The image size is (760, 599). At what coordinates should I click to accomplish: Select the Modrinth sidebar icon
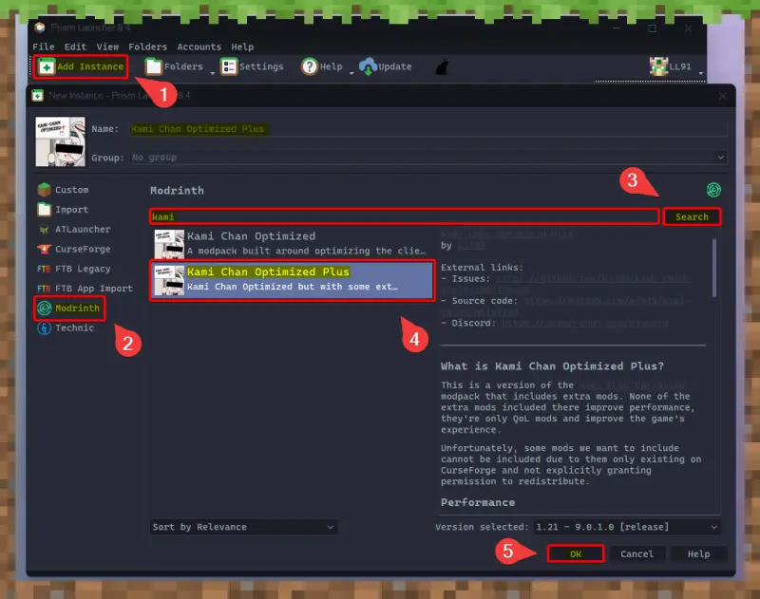pos(46,309)
